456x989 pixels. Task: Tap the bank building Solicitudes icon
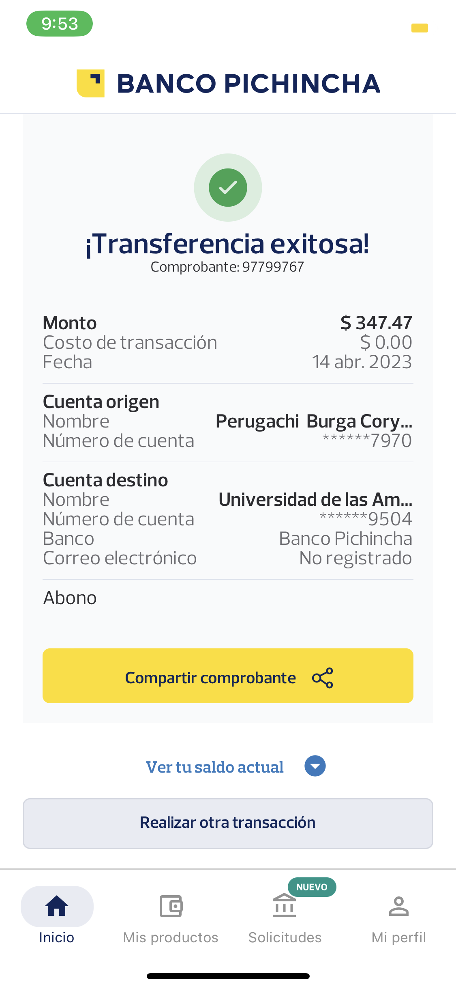point(284,906)
